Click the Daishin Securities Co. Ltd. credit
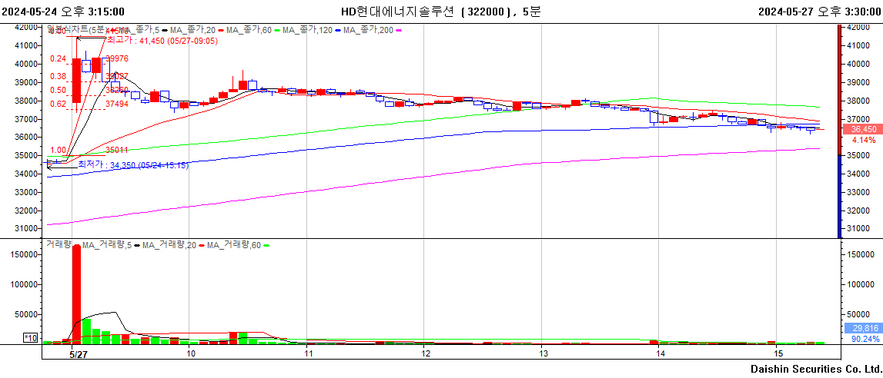883x378 pixels. pyautogui.click(x=815, y=369)
